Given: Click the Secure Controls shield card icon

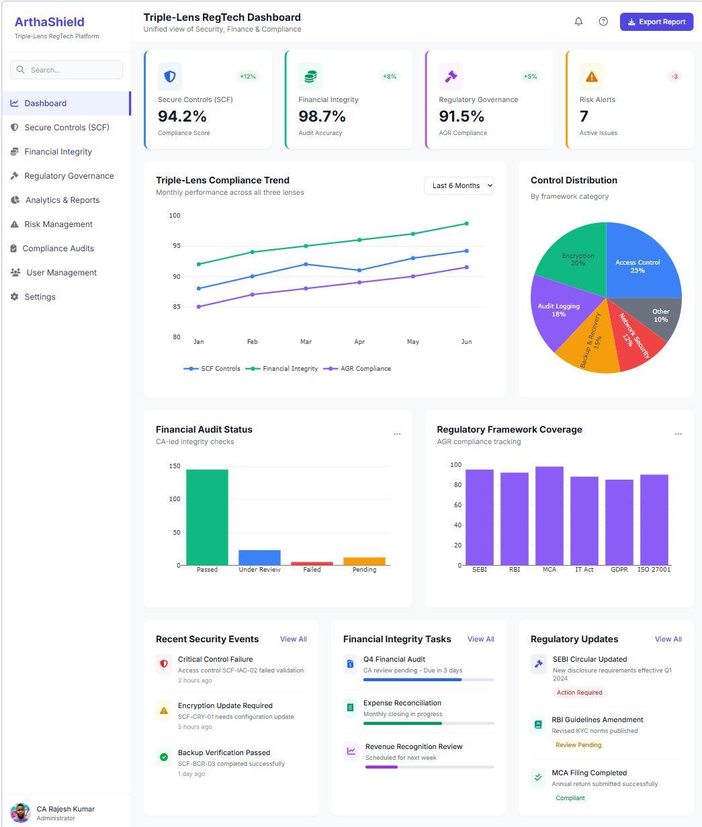Looking at the screenshot, I should click(x=170, y=77).
